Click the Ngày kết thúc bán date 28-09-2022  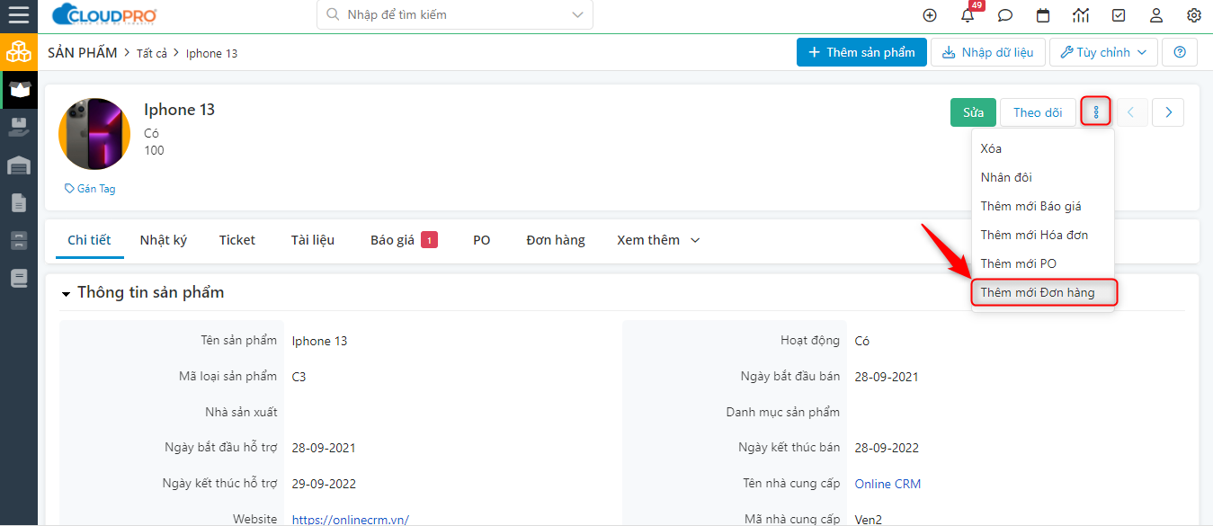[887, 448]
